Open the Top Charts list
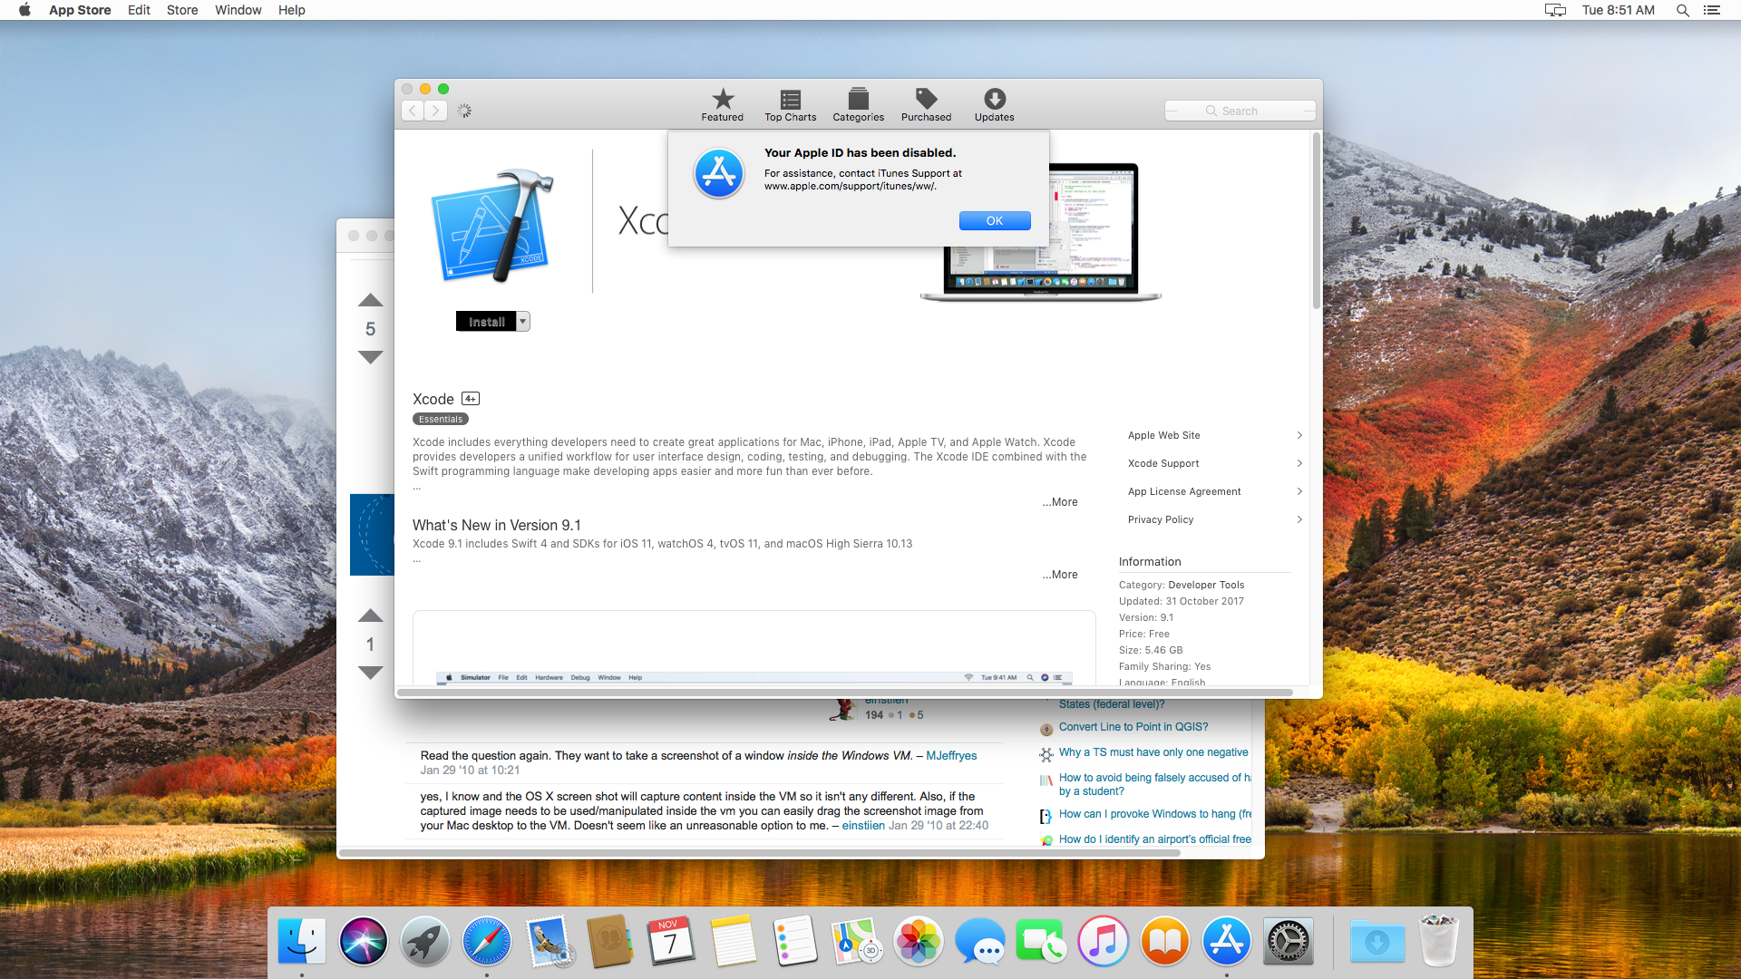 790,104
